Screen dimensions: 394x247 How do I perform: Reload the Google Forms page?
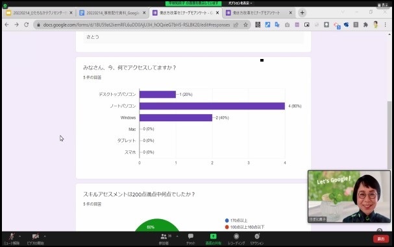point(26,25)
